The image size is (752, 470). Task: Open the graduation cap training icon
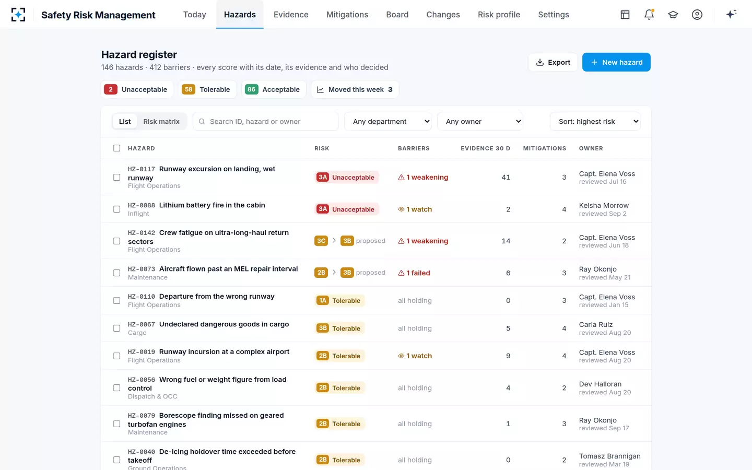673,15
